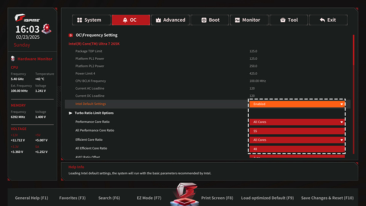Screen dimensions: 366x206
Task: Open the Boot tab
Action: pos(210,20)
